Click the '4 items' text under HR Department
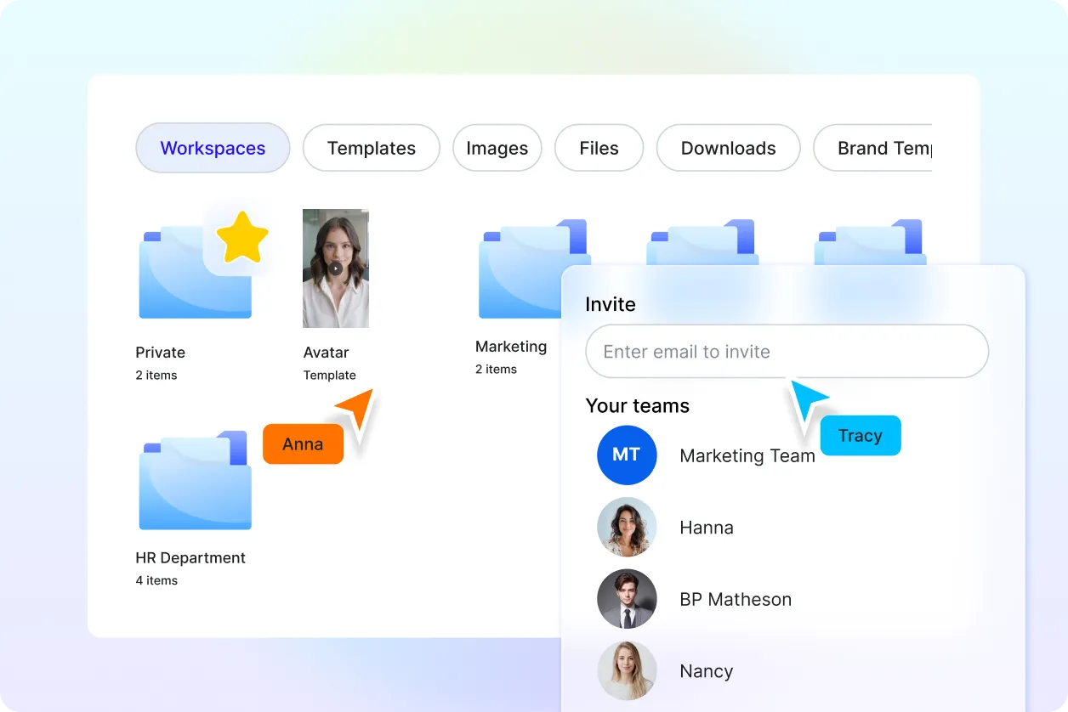 pyautogui.click(x=156, y=581)
